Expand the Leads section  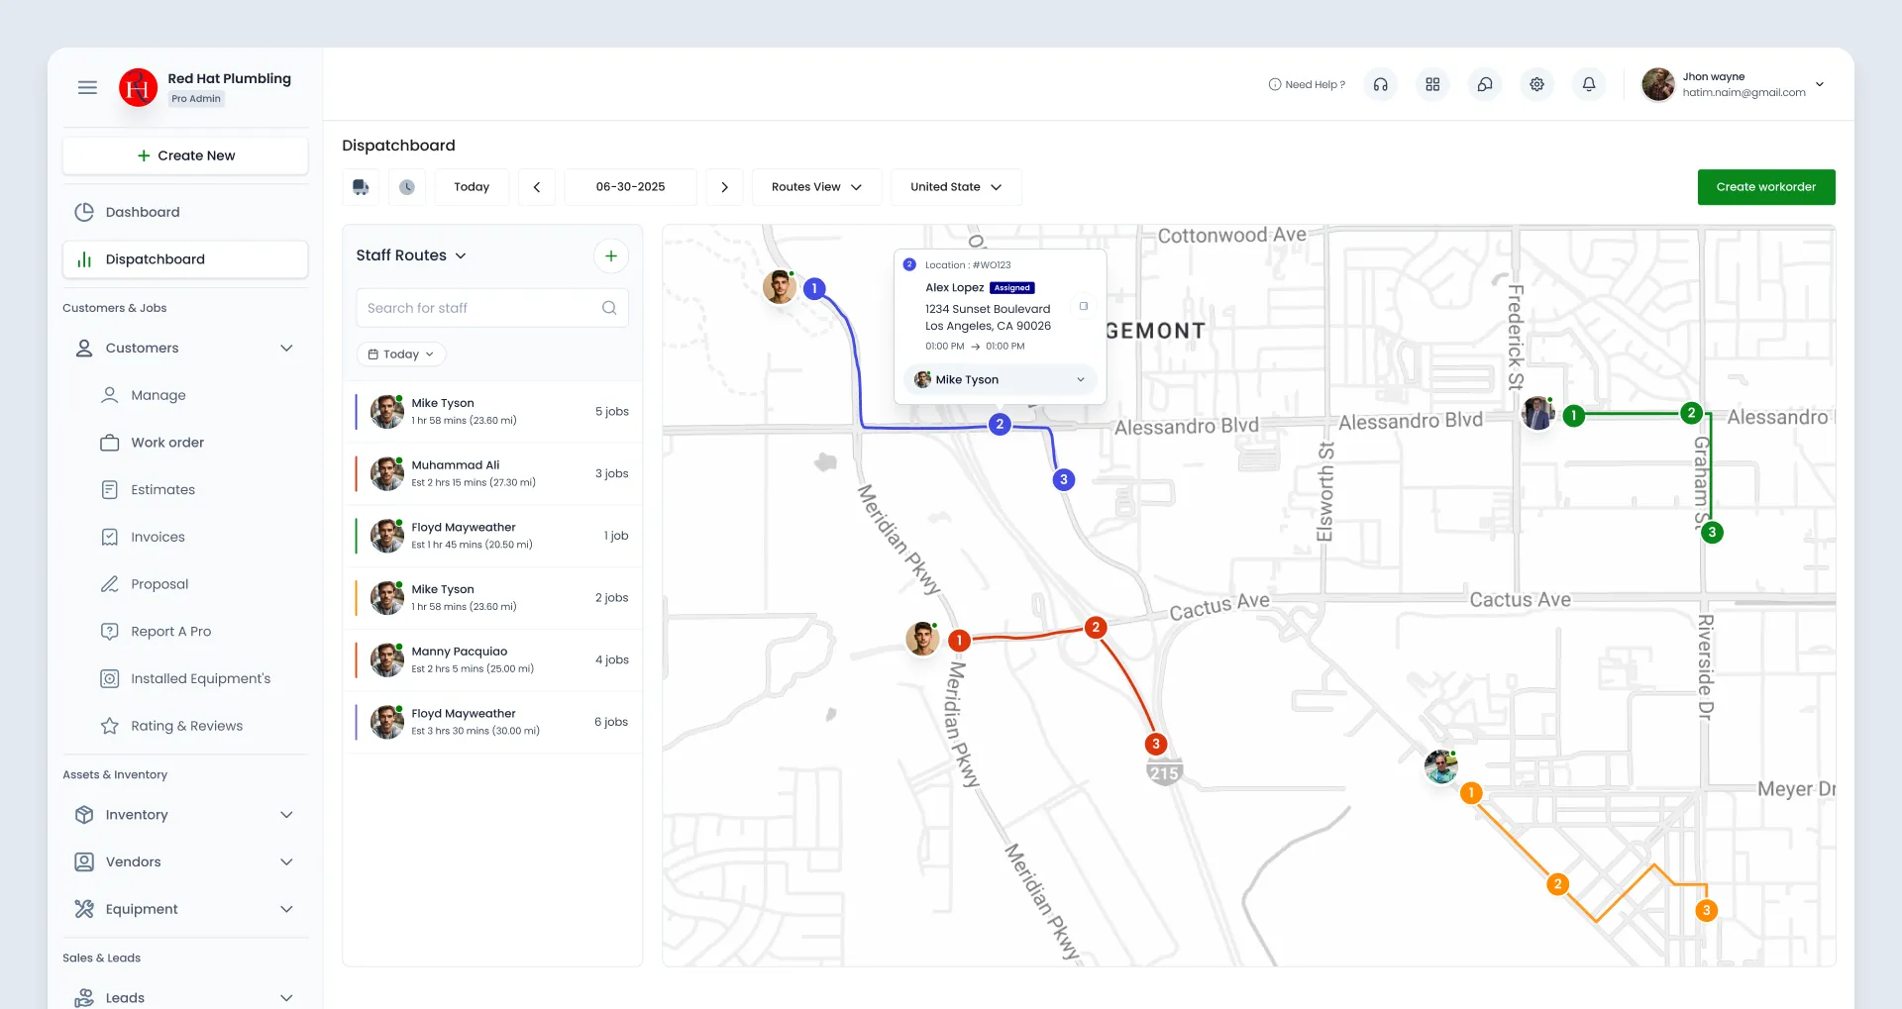pyautogui.click(x=286, y=998)
